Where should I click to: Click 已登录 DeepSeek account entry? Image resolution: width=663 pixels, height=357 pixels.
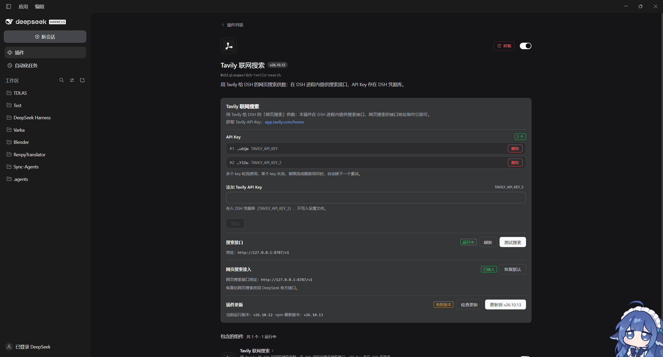click(28, 347)
